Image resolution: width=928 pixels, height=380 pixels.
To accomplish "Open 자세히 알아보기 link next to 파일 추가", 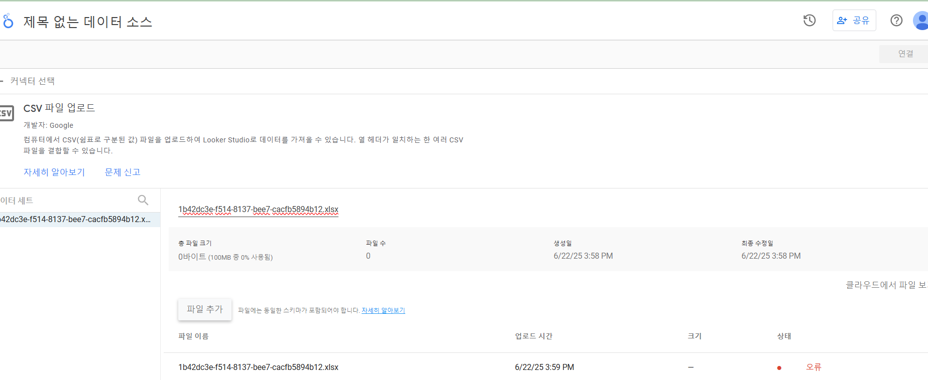I will tap(383, 310).
